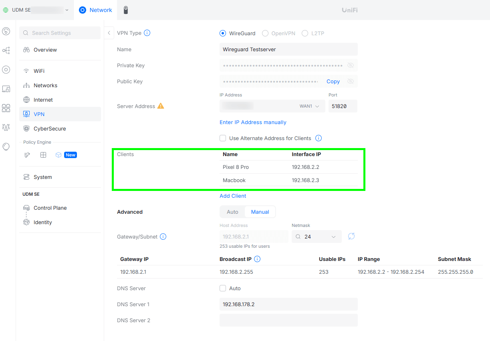
Task: Click the topology icon in left rail
Action: pos(6,50)
